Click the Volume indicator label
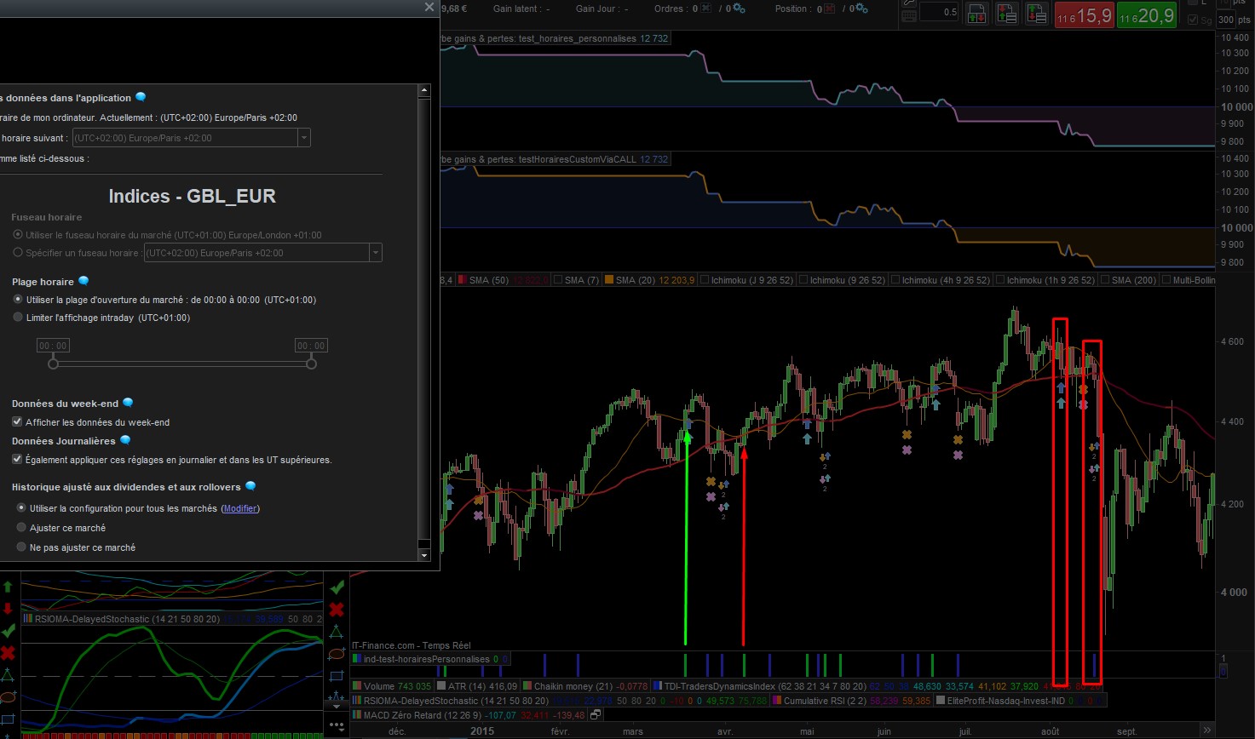Viewport: 1255px width, 739px height. (x=379, y=686)
